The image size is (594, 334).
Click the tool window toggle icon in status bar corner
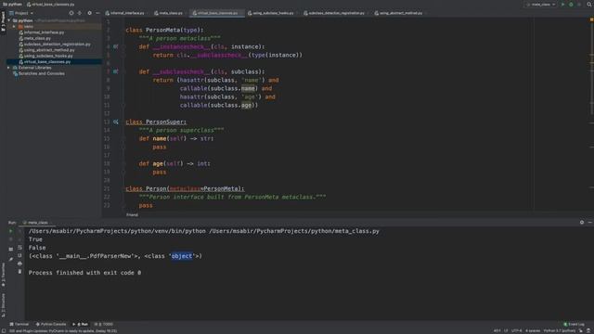point(4,331)
